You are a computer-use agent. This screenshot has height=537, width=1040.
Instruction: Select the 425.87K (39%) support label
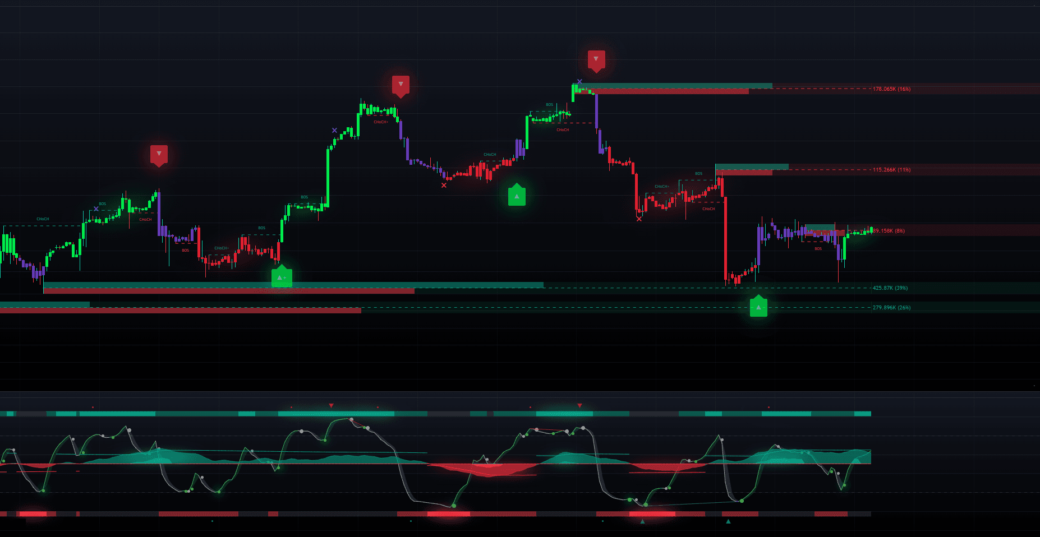point(890,288)
